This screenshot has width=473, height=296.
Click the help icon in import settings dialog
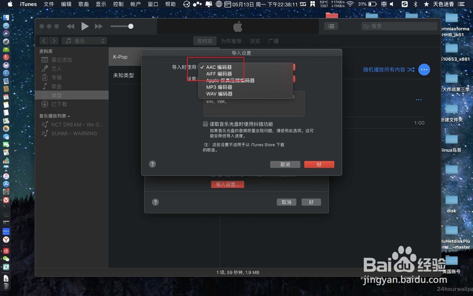click(x=152, y=164)
